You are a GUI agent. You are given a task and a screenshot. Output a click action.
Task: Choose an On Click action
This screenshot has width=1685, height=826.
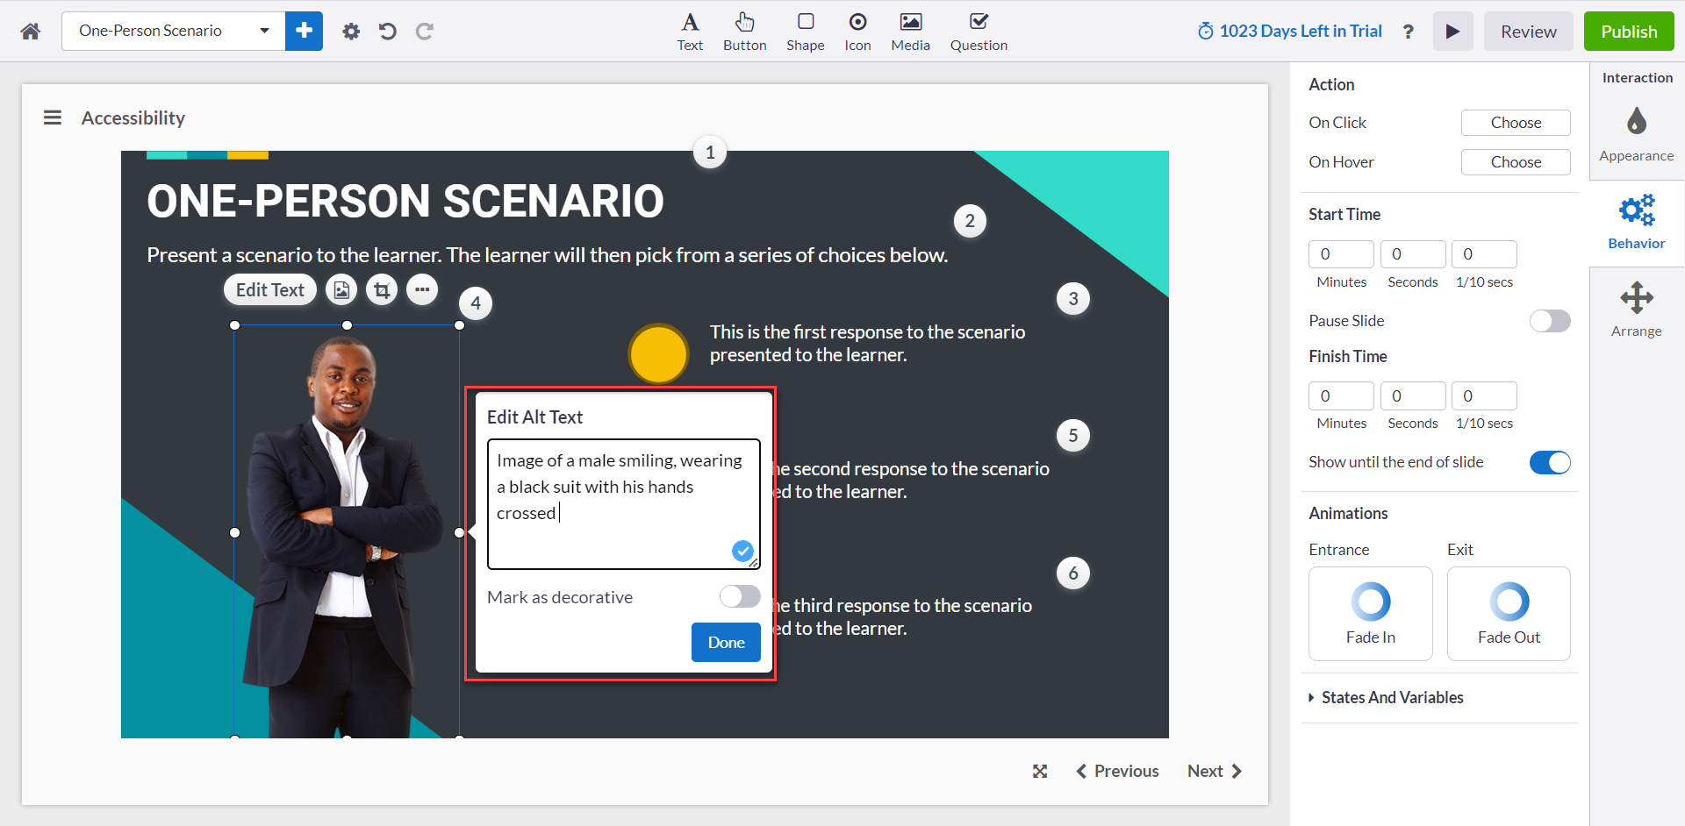tap(1516, 123)
